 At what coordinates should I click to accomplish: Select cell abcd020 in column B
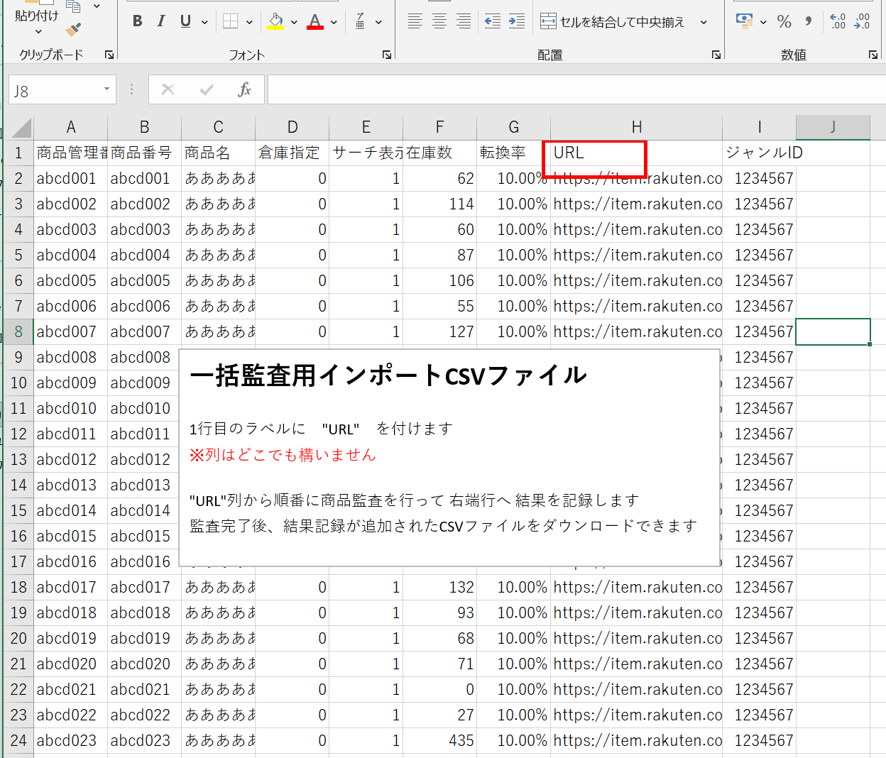point(145,664)
